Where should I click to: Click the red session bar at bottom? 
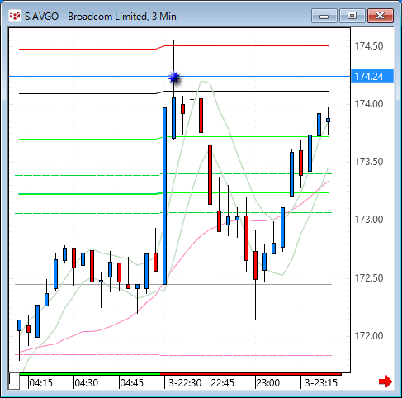click(x=251, y=374)
